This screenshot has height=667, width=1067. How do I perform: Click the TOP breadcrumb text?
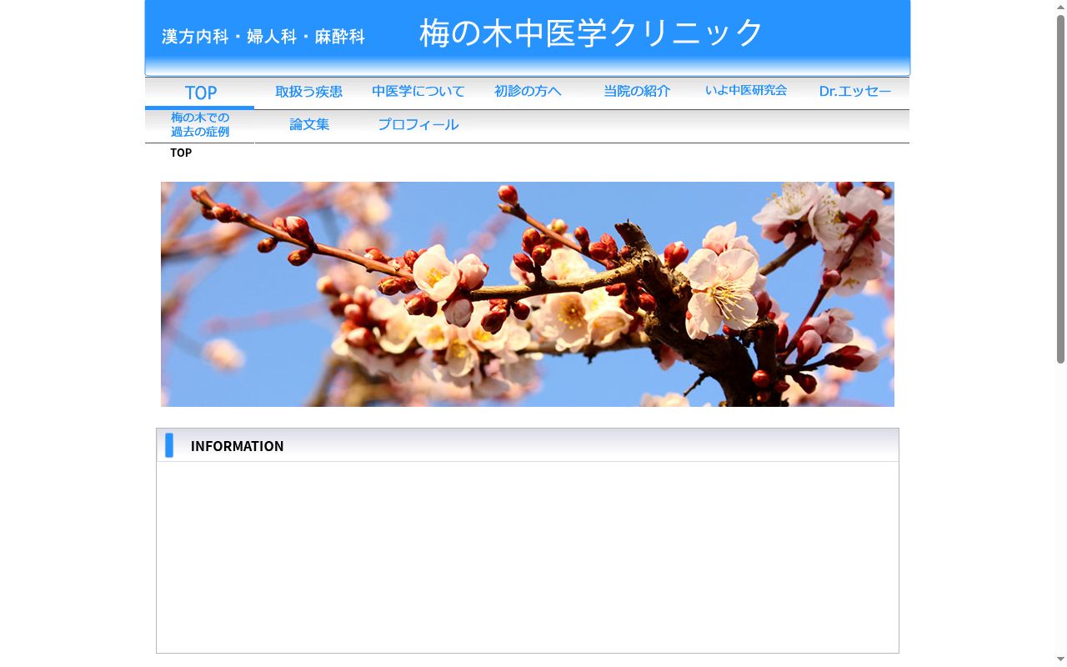tap(181, 153)
